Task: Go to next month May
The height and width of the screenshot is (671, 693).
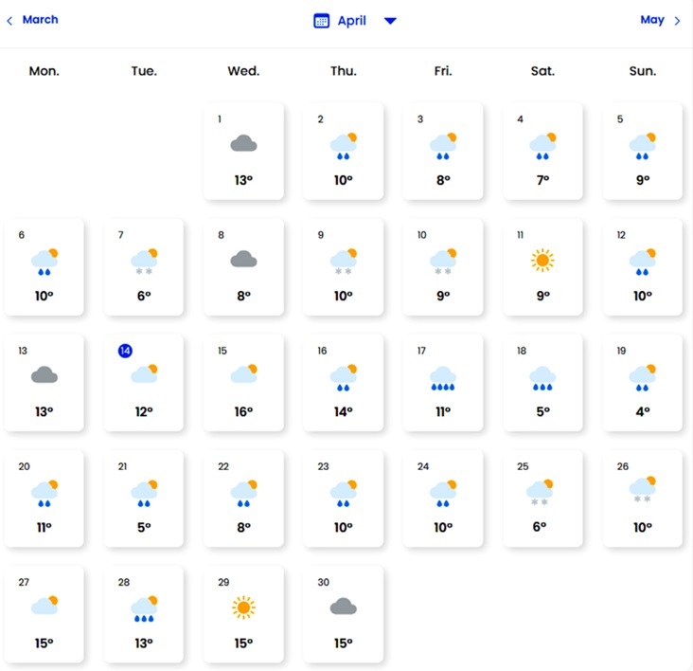Action: pyautogui.click(x=652, y=20)
